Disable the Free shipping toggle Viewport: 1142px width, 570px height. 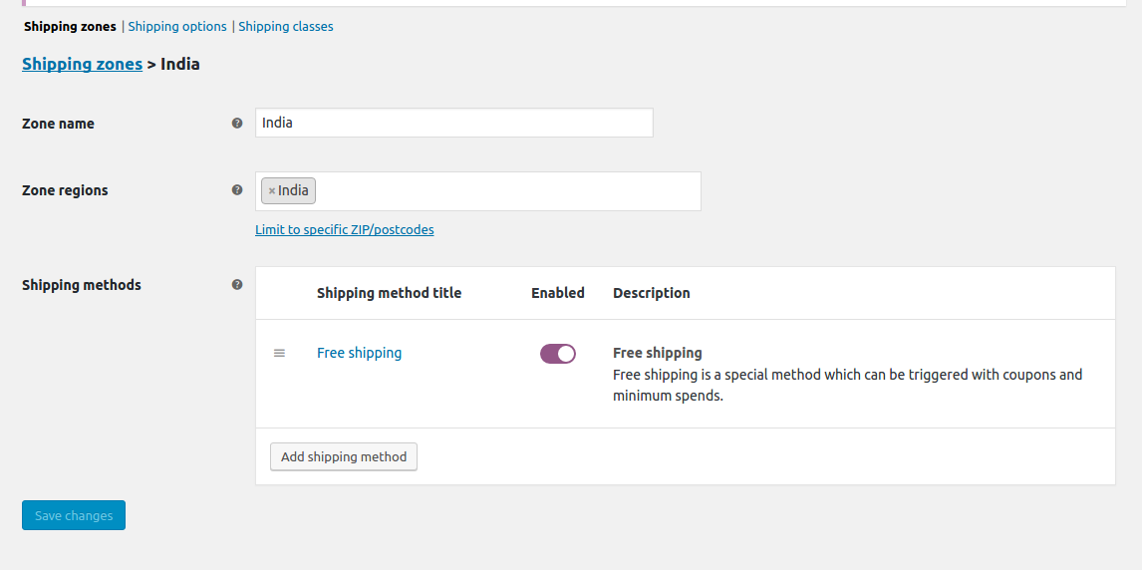click(x=558, y=354)
